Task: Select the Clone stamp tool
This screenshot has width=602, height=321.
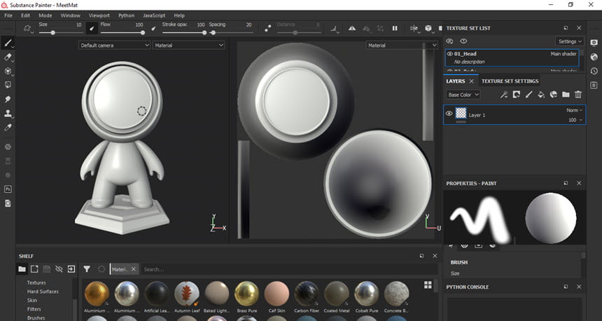Action: [8, 114]
